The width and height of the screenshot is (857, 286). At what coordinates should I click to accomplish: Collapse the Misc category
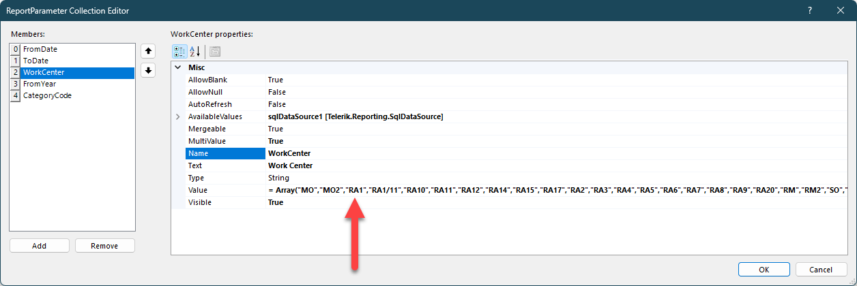coord(178,68)
